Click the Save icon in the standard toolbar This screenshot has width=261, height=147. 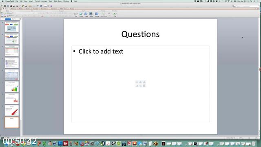click(x=11, y=6)
